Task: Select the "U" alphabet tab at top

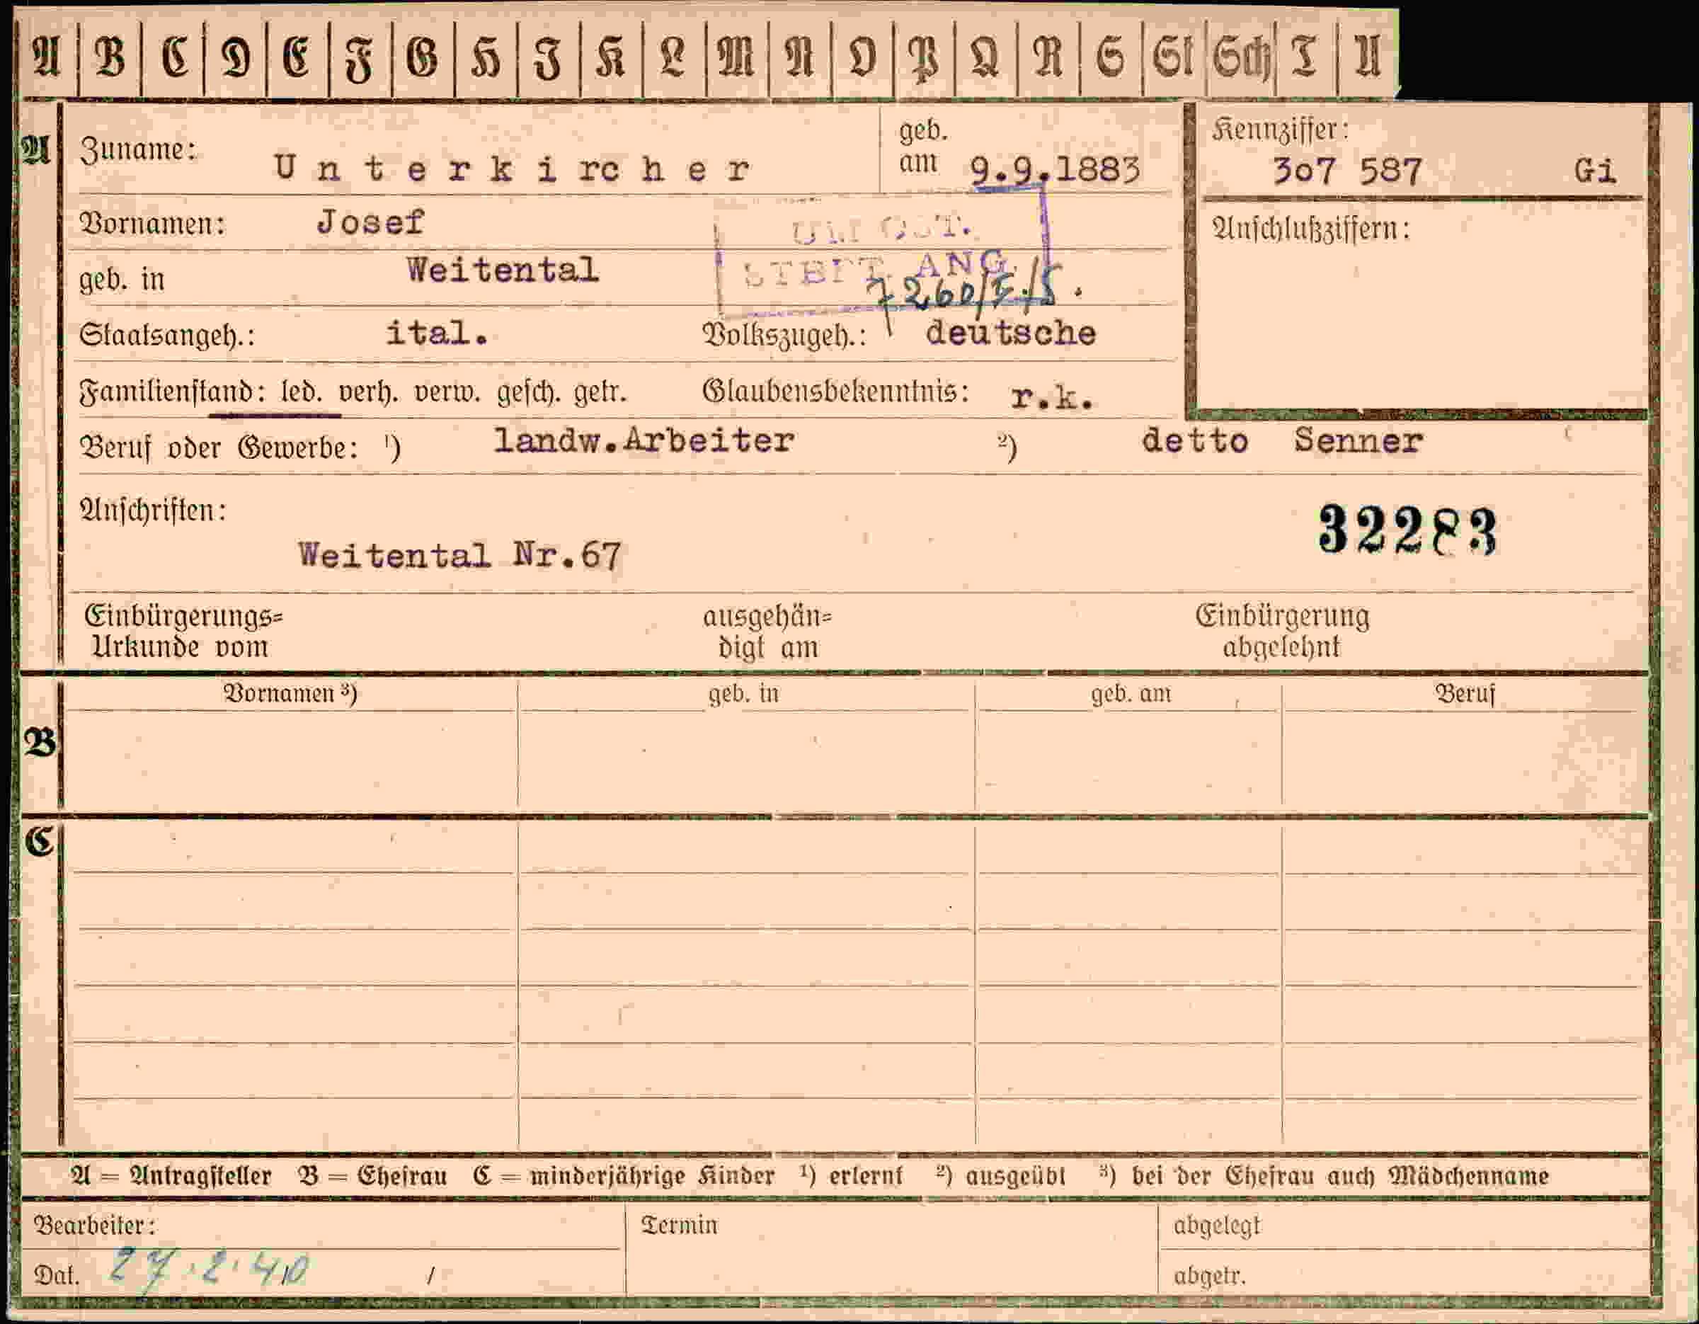Action: (x=1367, y=57)
